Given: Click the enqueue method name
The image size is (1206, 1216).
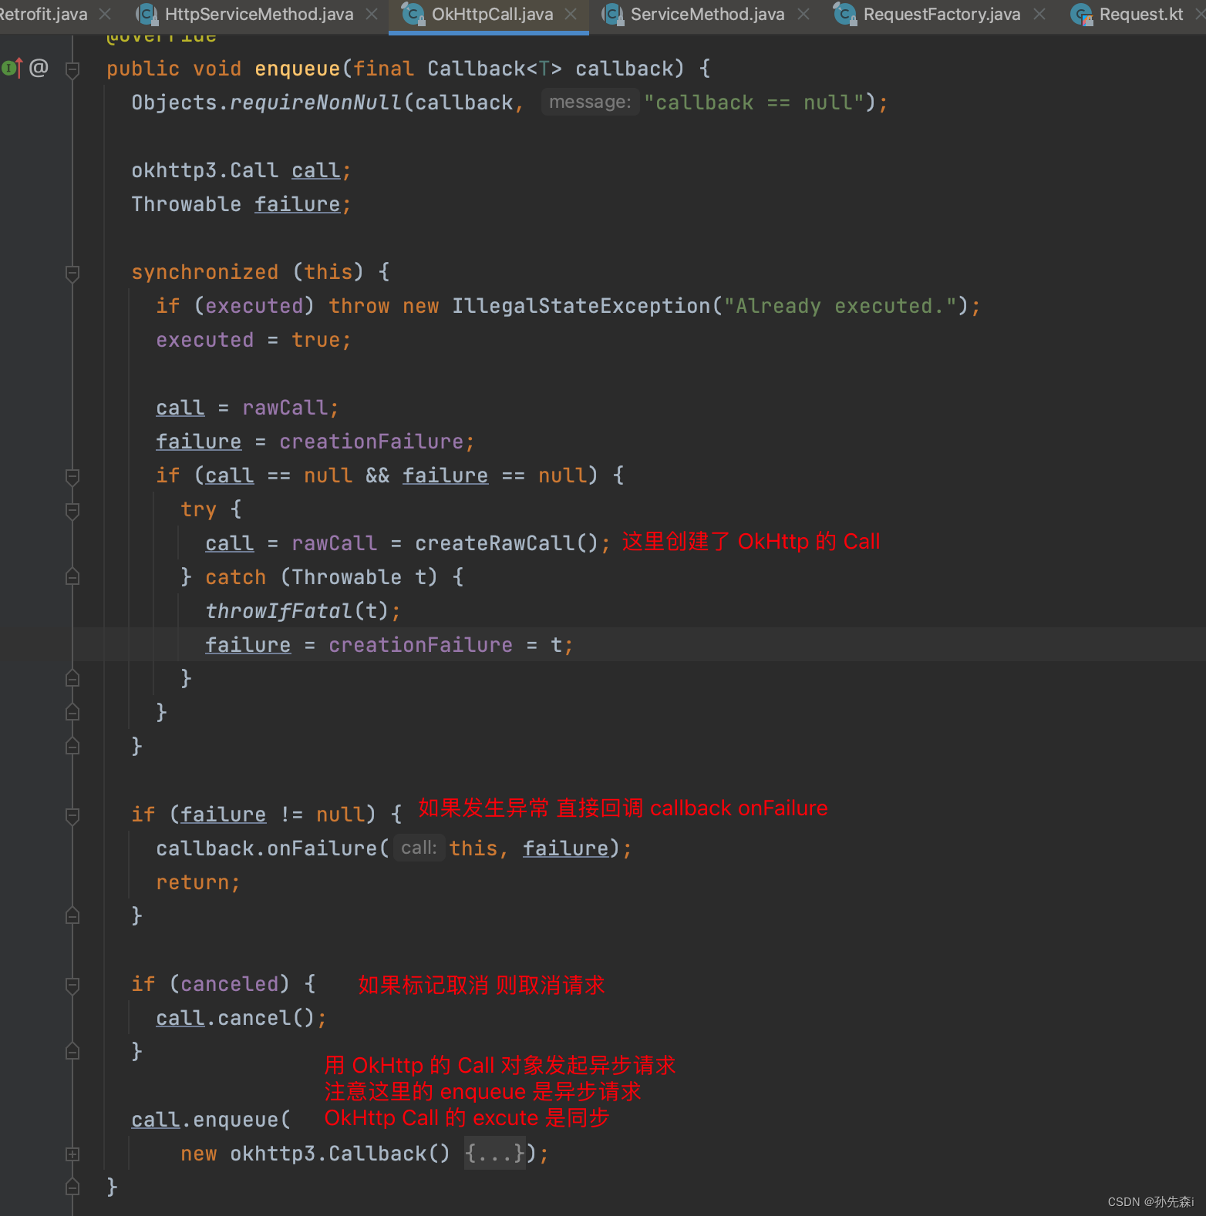Looking at the screenshot, I should 298,69.
